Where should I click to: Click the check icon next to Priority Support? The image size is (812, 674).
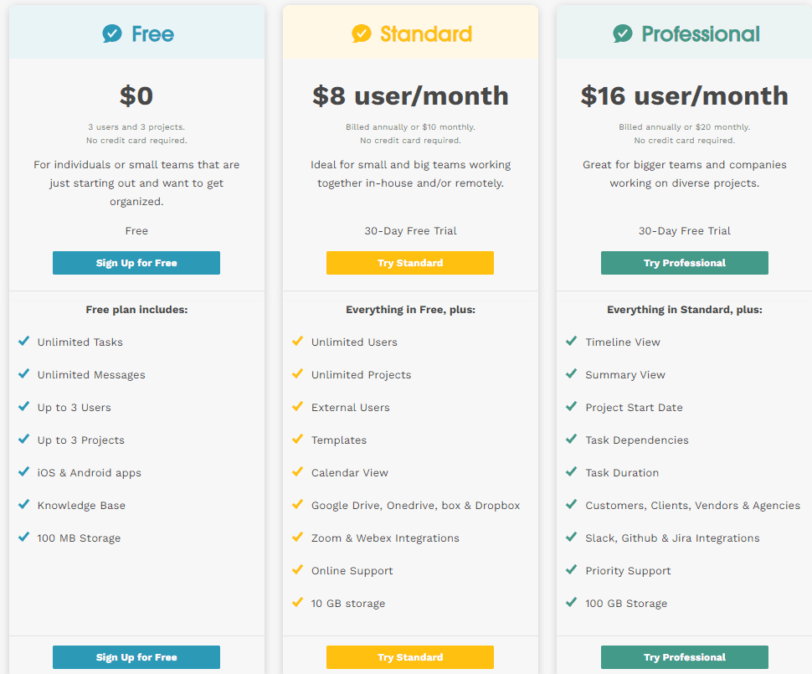pos(570,569)
